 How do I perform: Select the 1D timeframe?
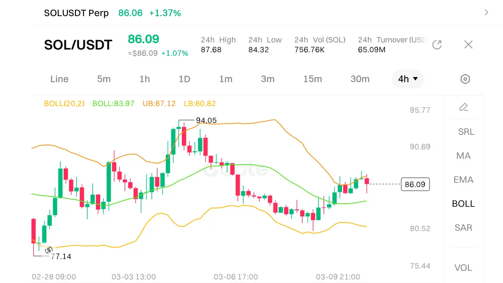(184, 79)
